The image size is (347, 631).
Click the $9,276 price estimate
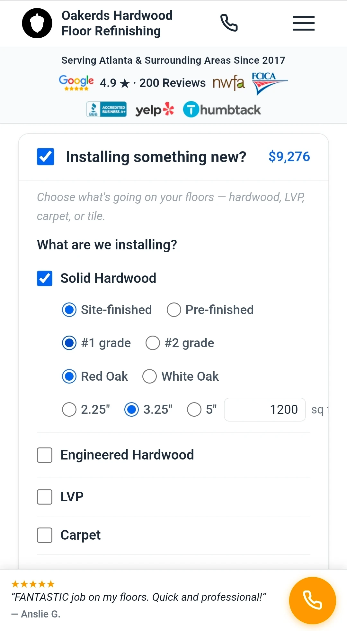pyautogui.click(x=289, y=157)
